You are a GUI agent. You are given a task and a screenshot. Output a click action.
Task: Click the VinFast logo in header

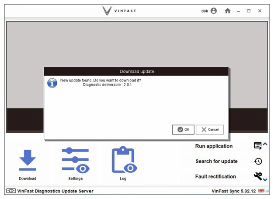[x=119, y=11]
